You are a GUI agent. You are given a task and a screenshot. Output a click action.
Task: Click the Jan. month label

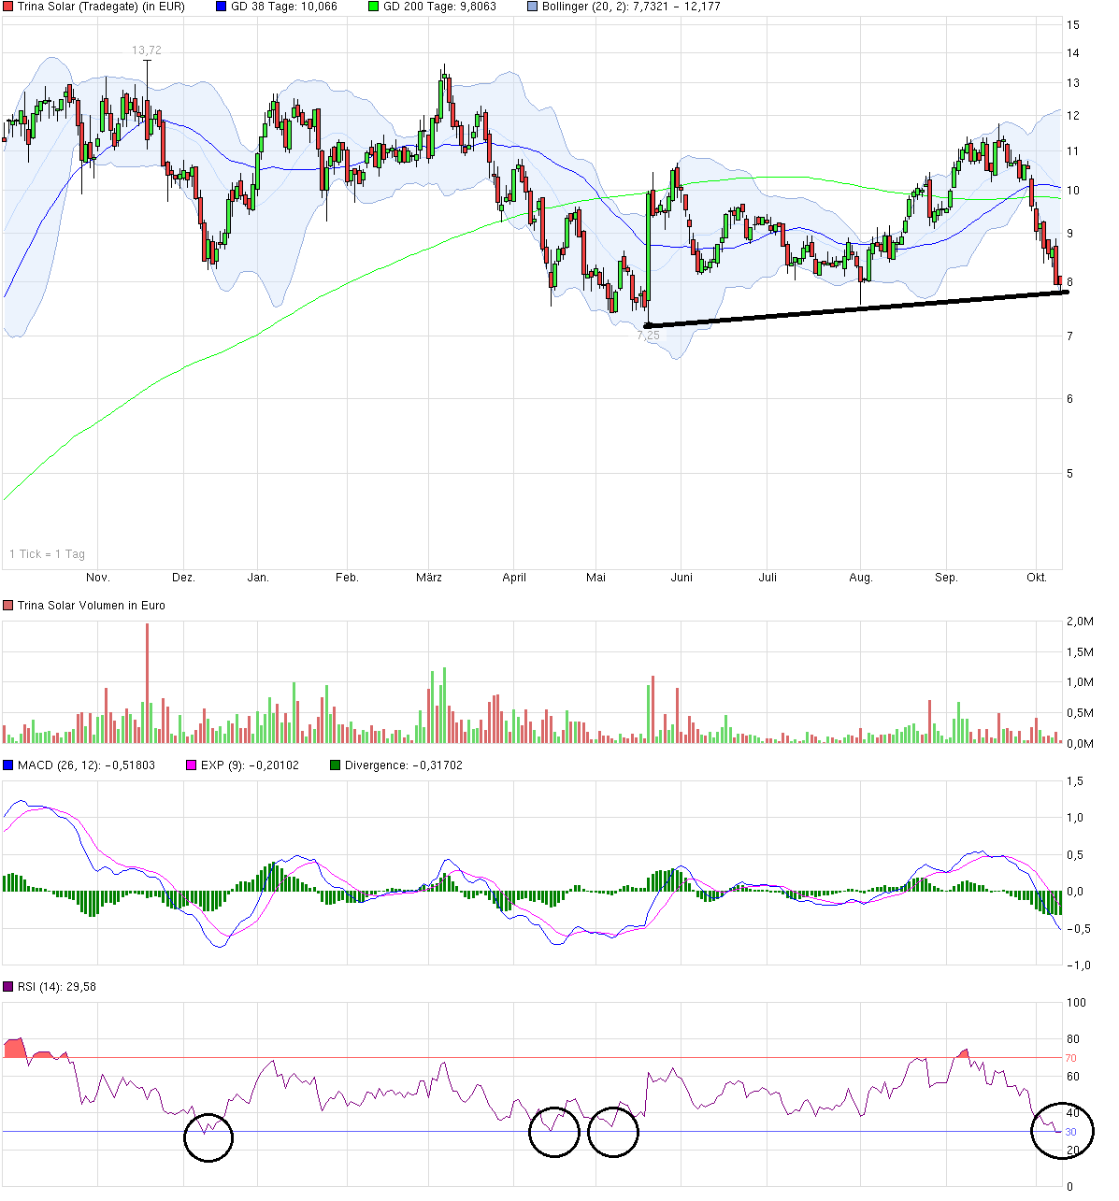[x=258, y=578]
